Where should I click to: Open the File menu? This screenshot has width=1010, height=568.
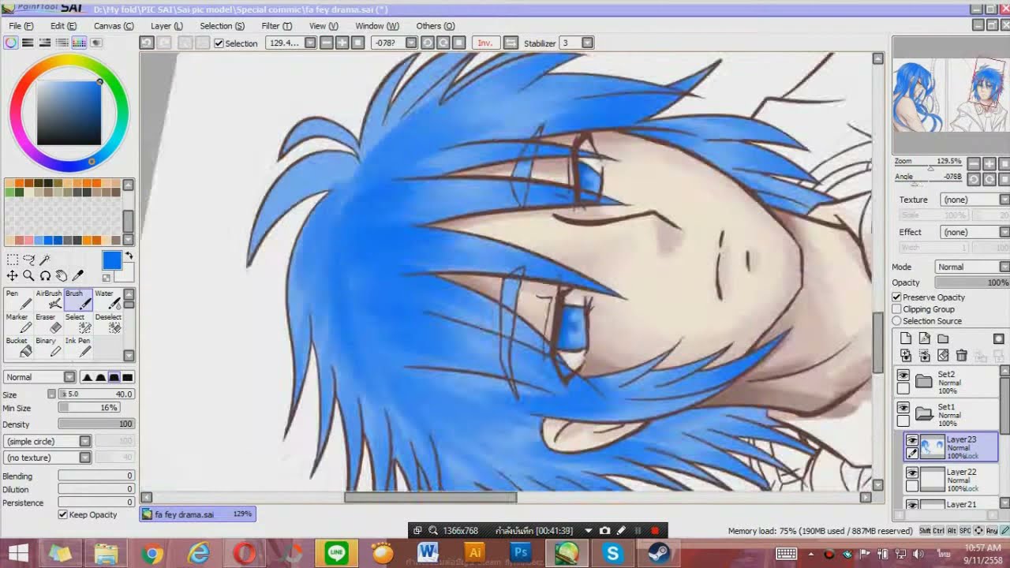click(21, 26)
